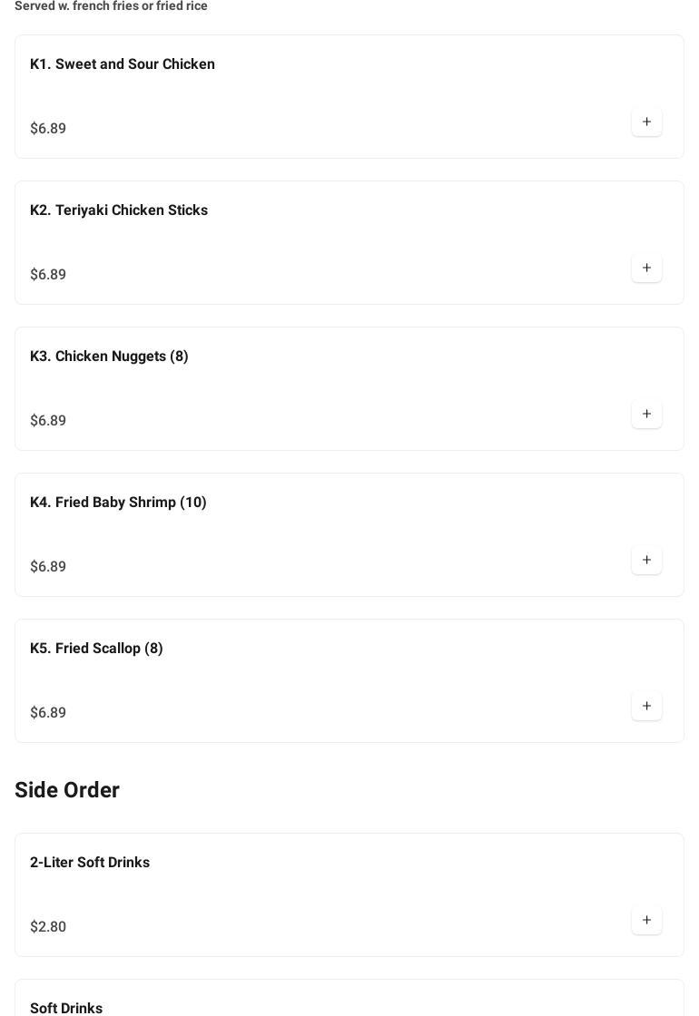Image resolution: width=699 pixels, height=1016 pixels.
Task: Open the K1. Sweet and Sour Chicken title
Action: 123,64
